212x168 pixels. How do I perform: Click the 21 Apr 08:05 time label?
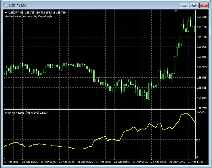point(104,162)
